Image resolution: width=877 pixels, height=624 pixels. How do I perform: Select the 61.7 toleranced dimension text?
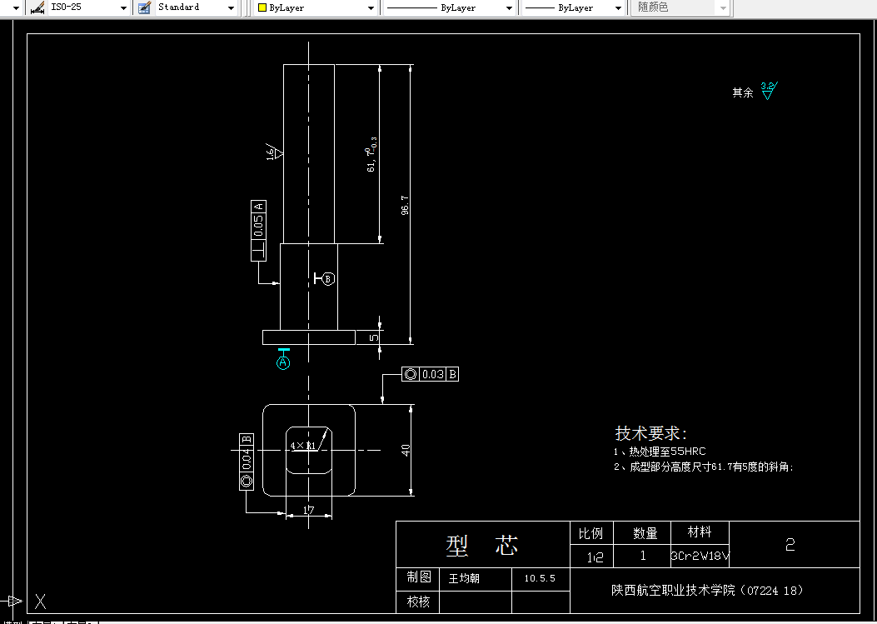click(371, 154)
